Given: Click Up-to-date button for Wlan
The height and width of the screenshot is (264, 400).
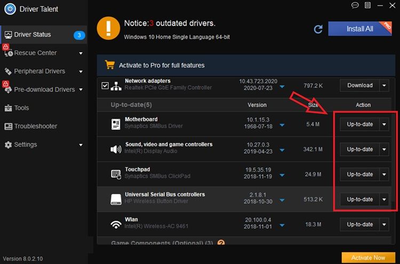Looking at the screenshot, I should [359, 225].
